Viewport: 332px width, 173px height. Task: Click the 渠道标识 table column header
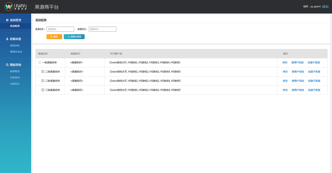[x=75, y=54]
